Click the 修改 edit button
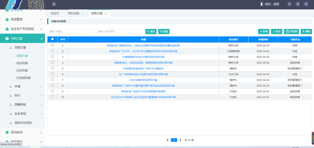 277,32
